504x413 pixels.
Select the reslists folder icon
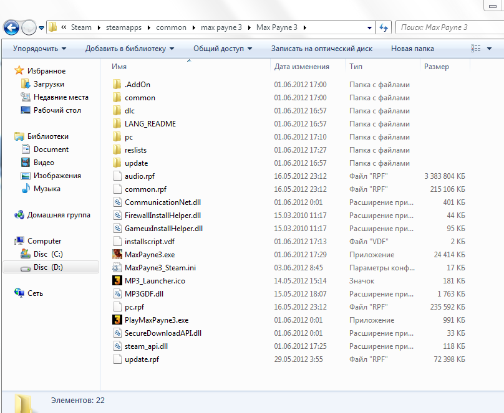click(x=117, y=150)
